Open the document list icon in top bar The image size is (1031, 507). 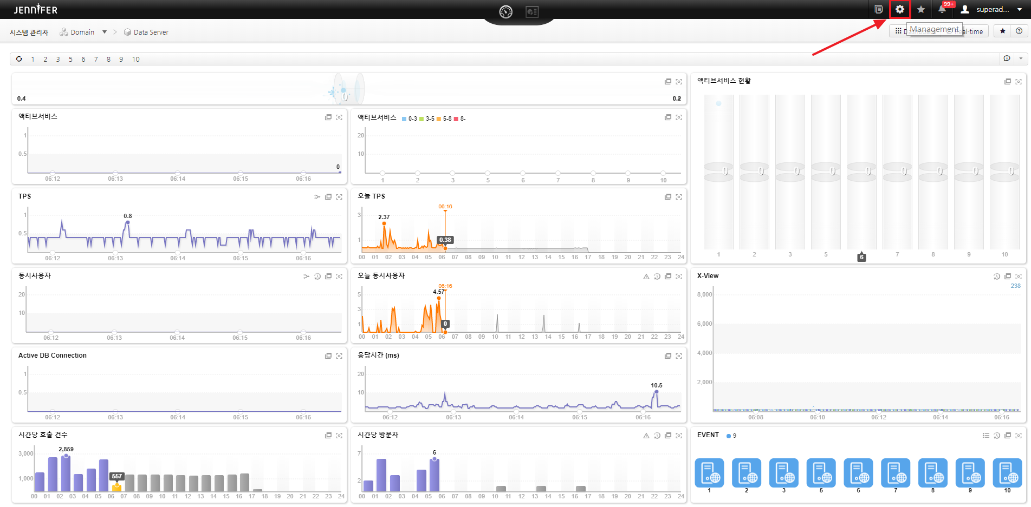pyautogui.click(x=878, y=9)
